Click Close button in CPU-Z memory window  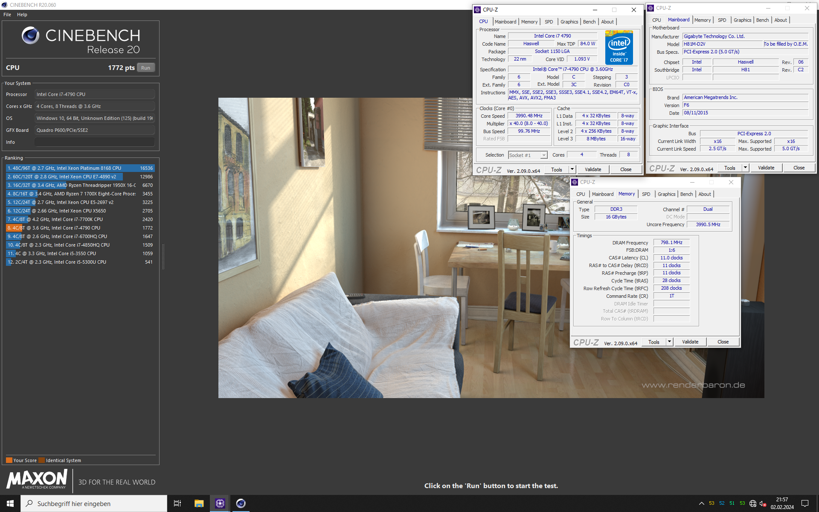(723, 342)
